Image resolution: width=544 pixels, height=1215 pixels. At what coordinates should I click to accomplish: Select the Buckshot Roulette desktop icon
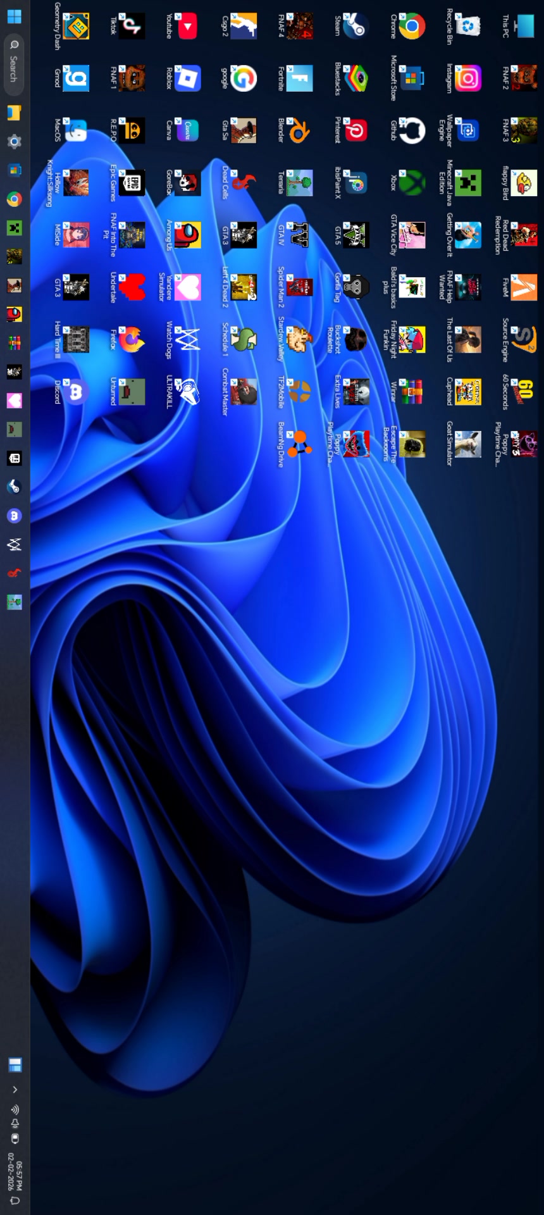point(355,340)
